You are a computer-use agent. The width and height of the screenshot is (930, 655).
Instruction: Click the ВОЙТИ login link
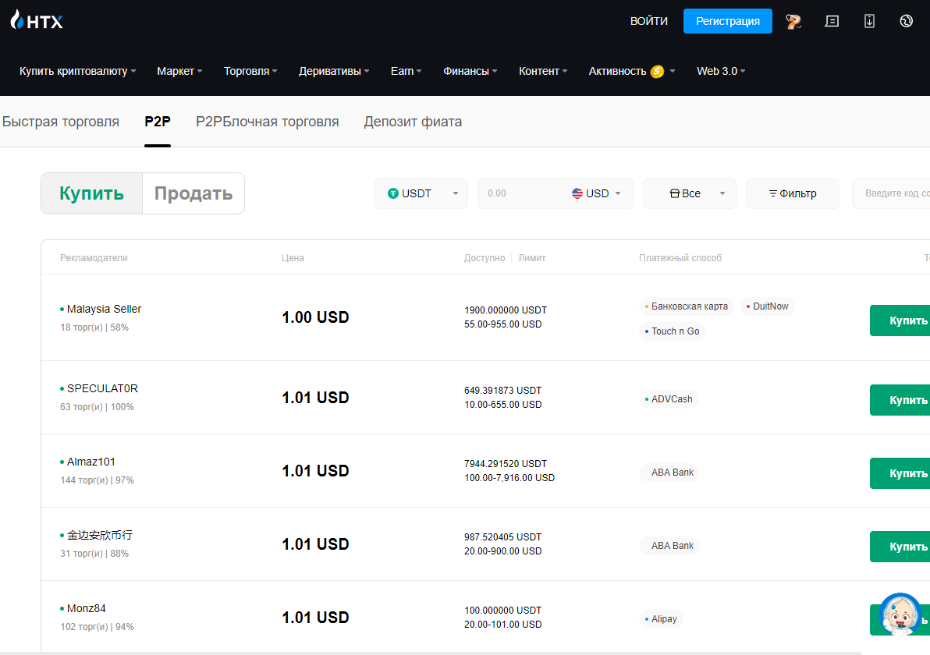[649, 21]
